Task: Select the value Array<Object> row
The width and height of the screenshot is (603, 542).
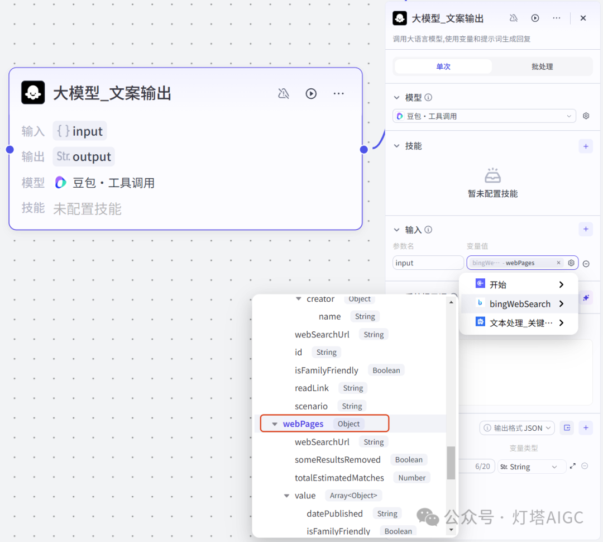Action: (x=349, y=496)
